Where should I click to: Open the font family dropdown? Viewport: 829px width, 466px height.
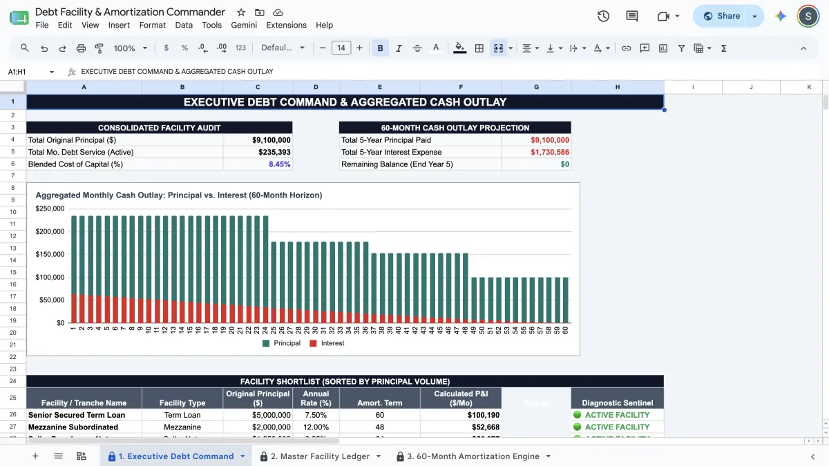[283, 48]
